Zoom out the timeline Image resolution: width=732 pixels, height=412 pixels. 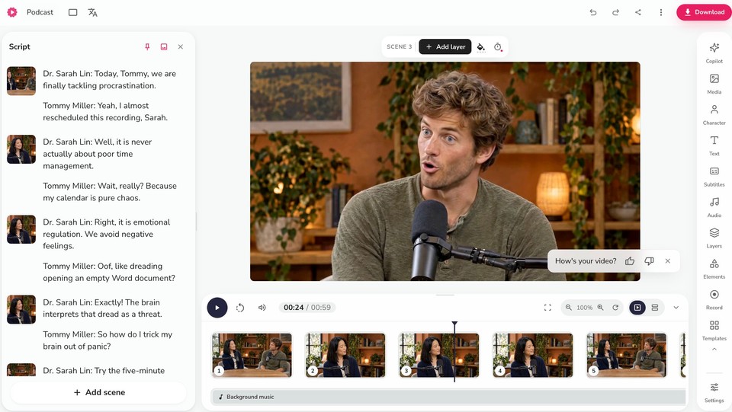(x=568, y=308)
